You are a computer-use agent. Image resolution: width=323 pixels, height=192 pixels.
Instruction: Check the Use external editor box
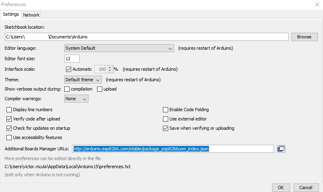[x=165, y=119]
